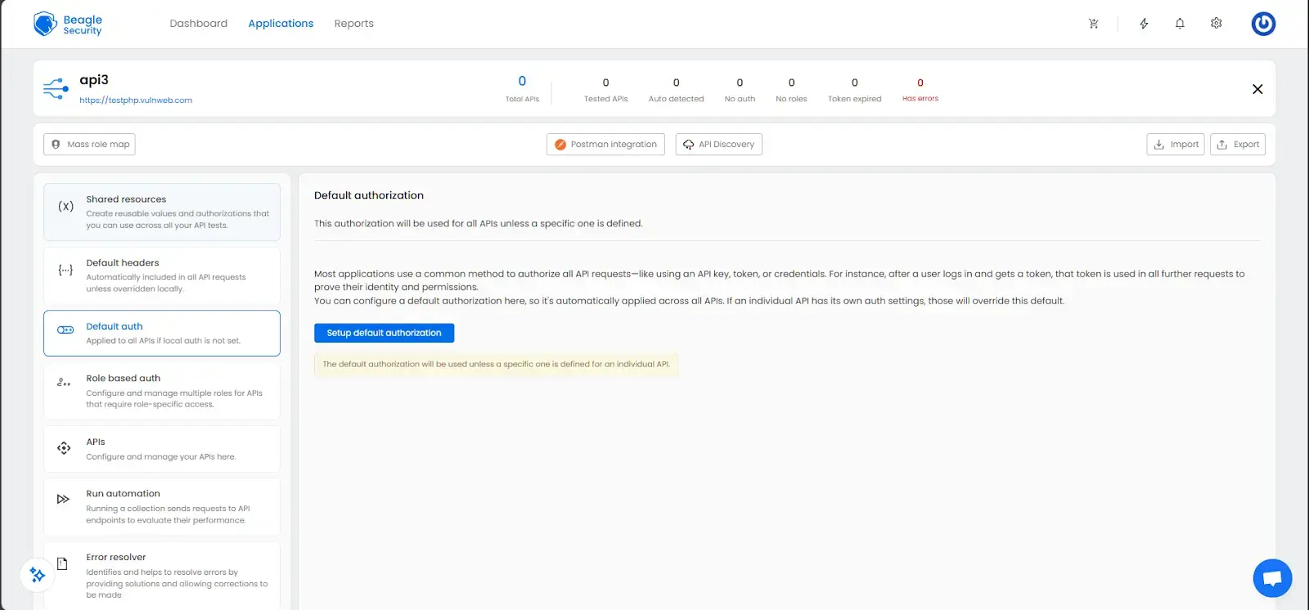Open the Run automation section
1309x610 pixels.
coord(162,507)
